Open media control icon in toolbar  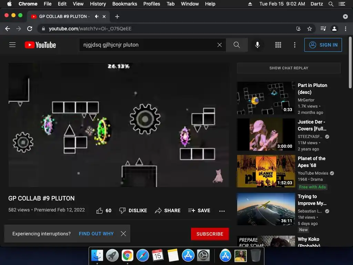click(x=323, y=29)
